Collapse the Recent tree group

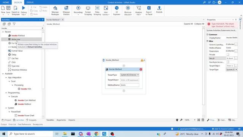pos(3,32)
